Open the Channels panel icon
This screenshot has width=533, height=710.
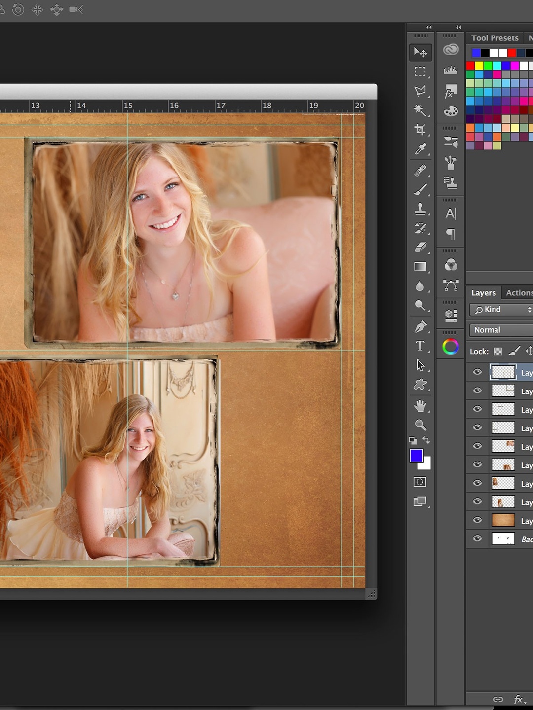click(x=451, y=265)
